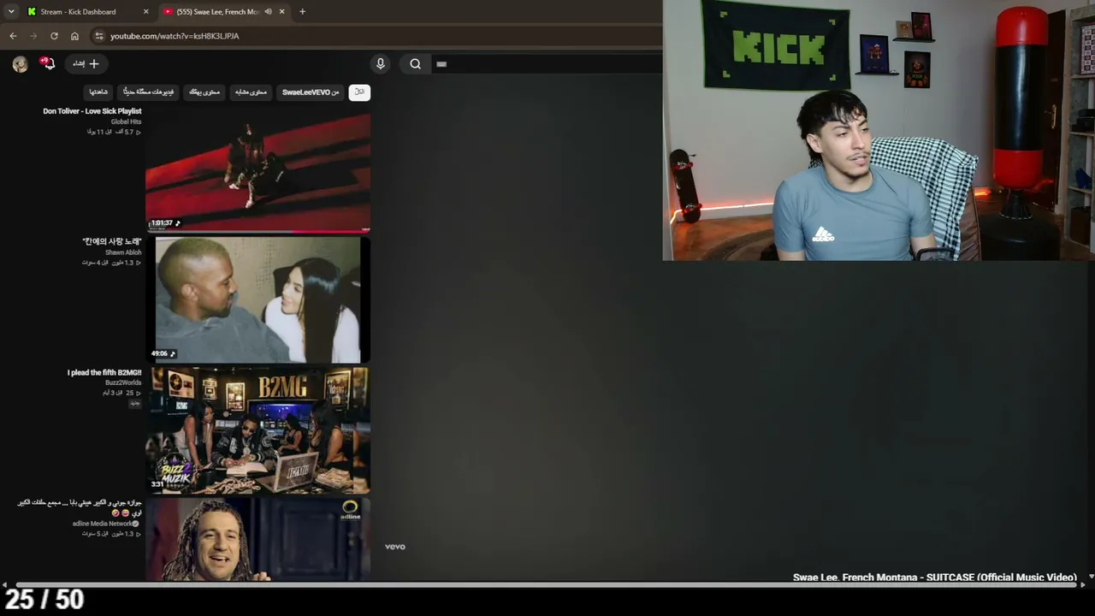
Task: Select the 'الكل' filter chip
Action: tap(359, 92)
